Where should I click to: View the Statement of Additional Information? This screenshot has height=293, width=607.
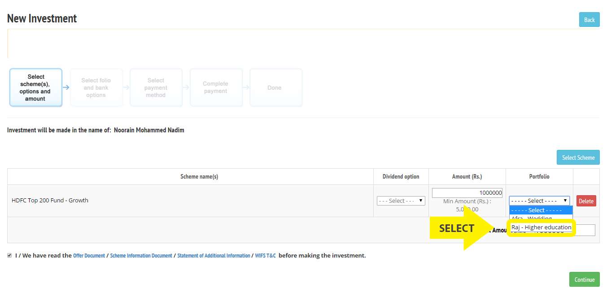[x=214, y=256]
